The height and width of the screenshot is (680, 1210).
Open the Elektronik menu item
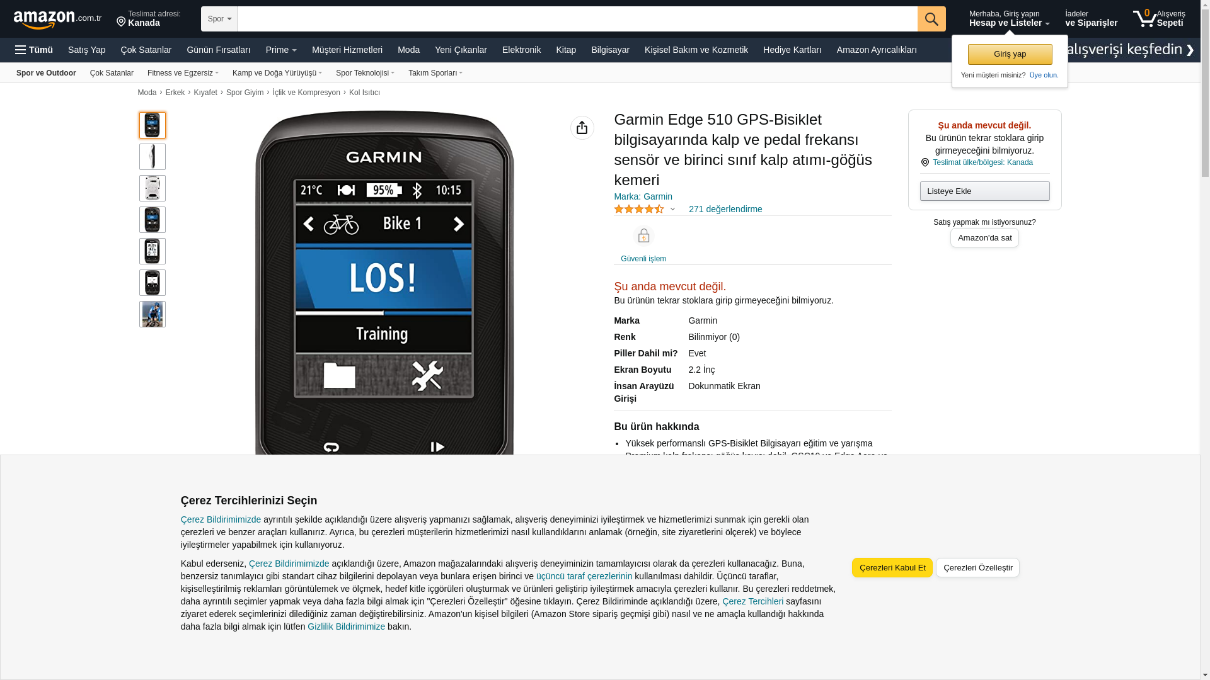coord(521,50)
